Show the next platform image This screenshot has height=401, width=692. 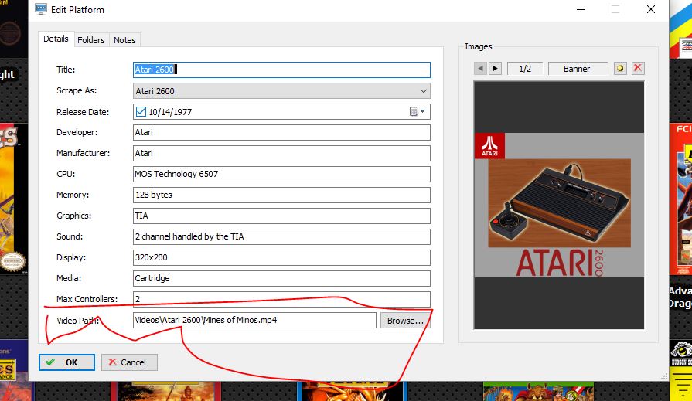(495, 69)
